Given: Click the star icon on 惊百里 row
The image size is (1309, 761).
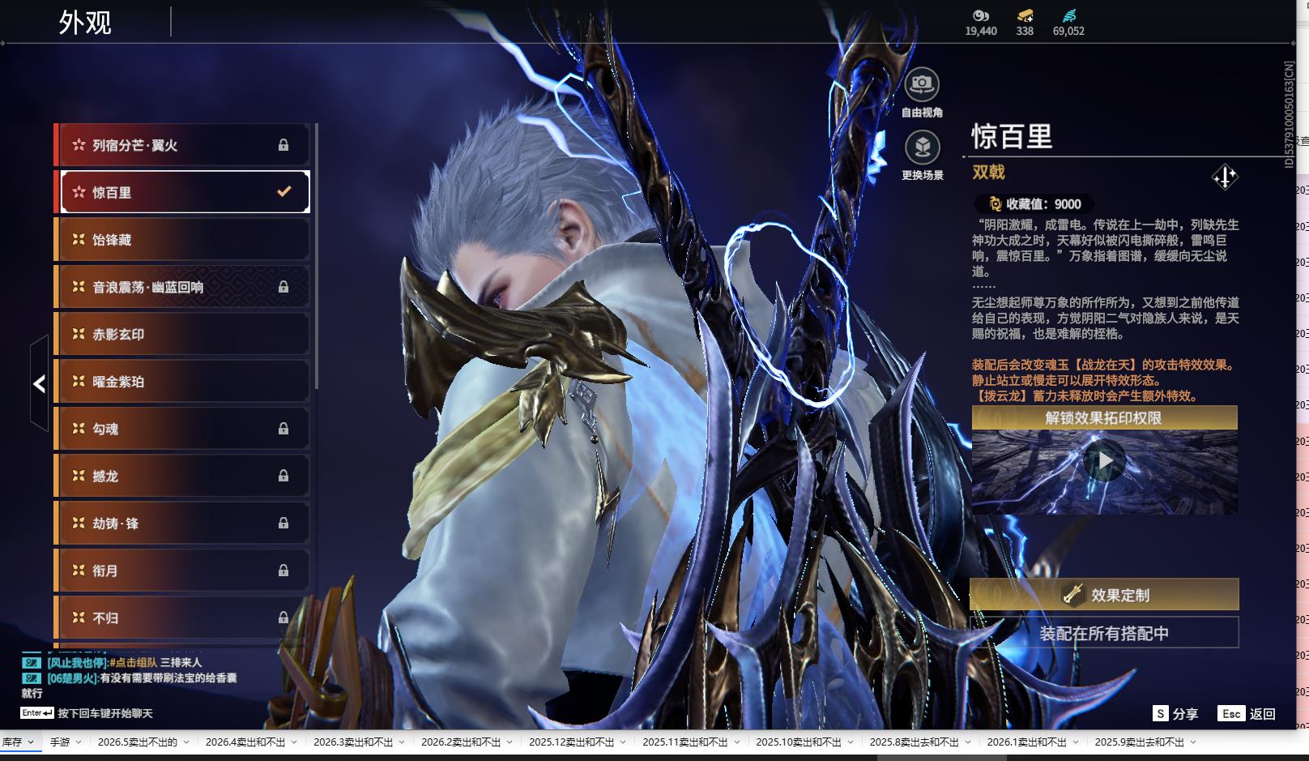Looking at the screenshot, I should tap(79, 192).
